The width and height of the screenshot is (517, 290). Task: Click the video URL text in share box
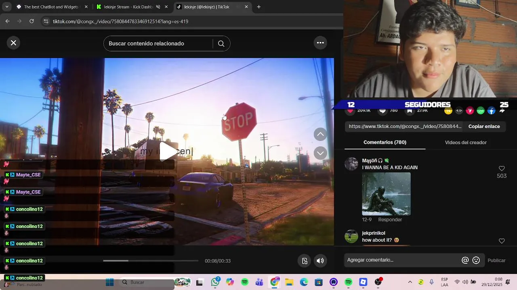pyautogui.click(x=405, y=126)
